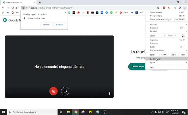This screenshot has height=115, width=188.
Task: Click the address bar URL
Action: (49, 8)
